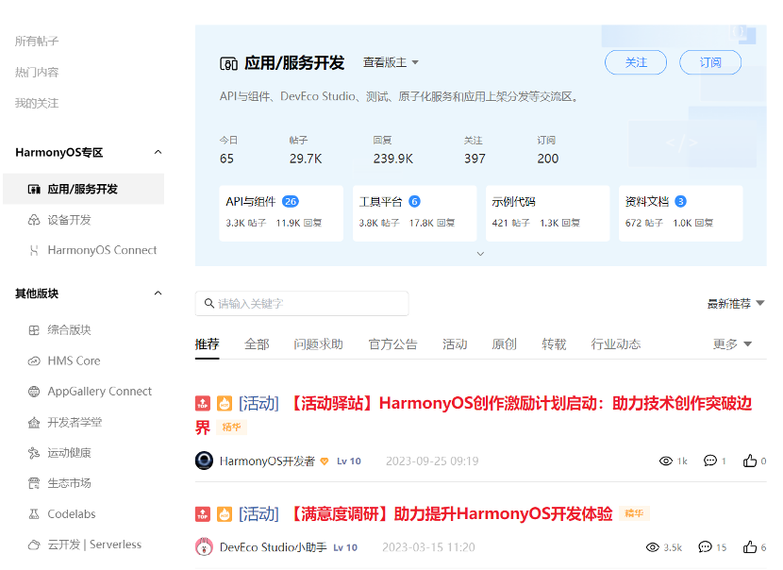Click the 关注 button
The width and height of the screenshot is (783, 570).
click(636, 62)
